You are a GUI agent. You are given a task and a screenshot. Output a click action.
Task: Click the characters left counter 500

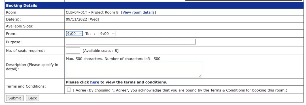pyautogui.click(x=157, y=59)
